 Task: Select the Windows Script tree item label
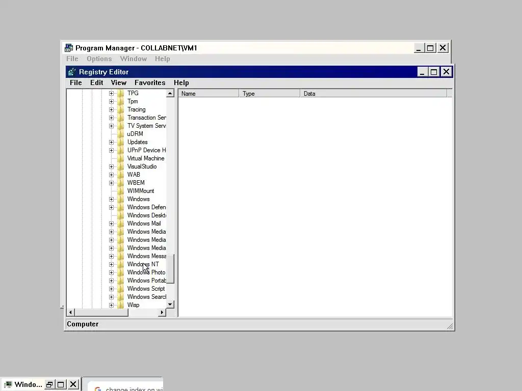point(146,289)
